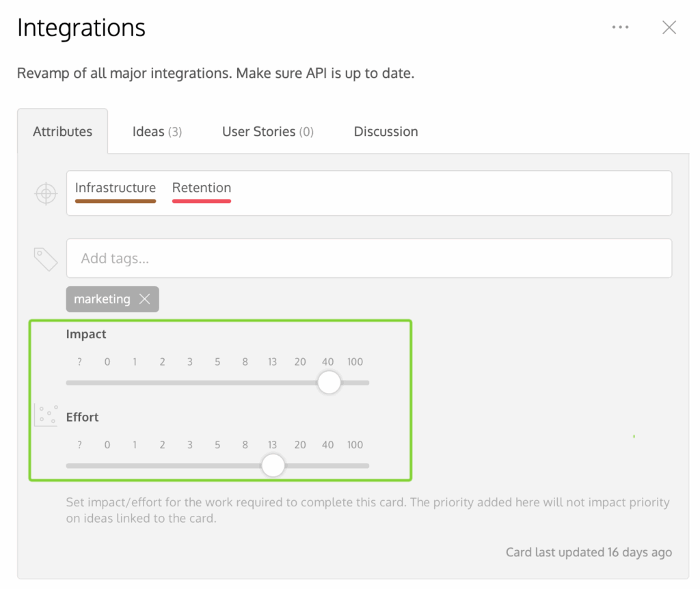Image resolution: width=700 pixels, height=589 pixels.
Task: Open the Discussion tab
Action: tap(386, 131)
